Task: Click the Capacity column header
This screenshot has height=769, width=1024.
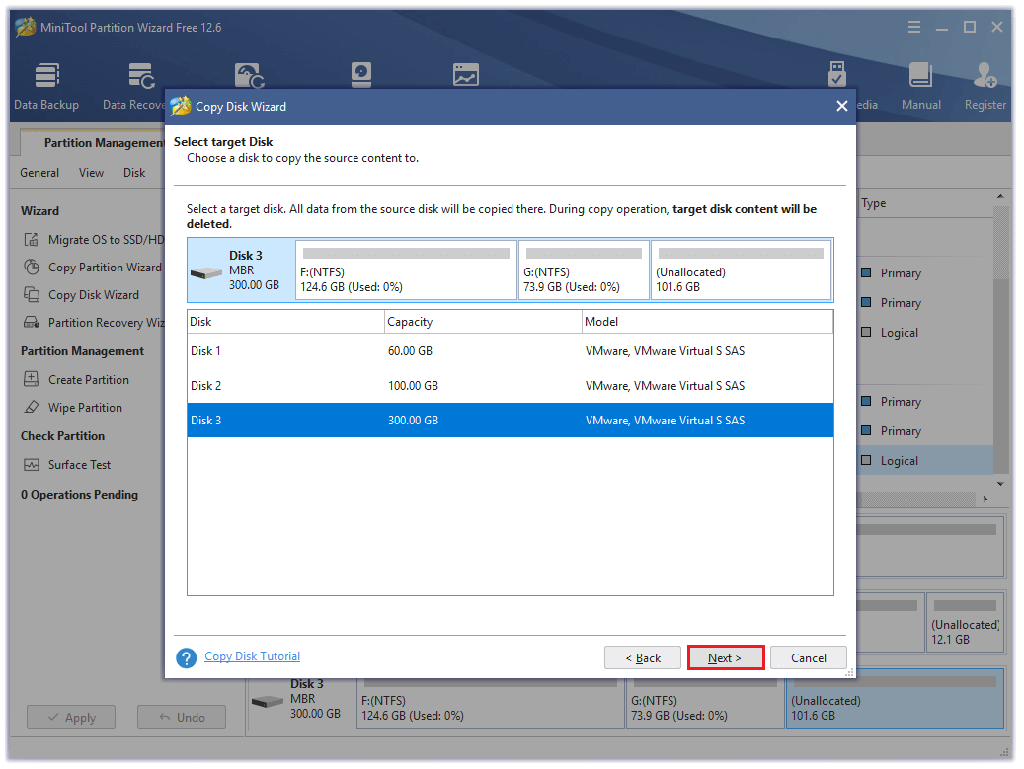Action: (x=483, y=321)
